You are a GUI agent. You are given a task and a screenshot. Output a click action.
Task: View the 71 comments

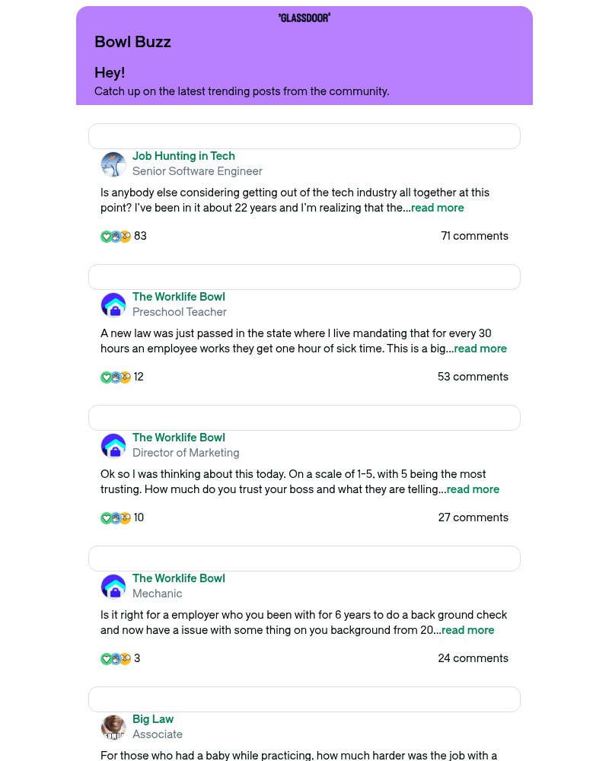point(474,236)
